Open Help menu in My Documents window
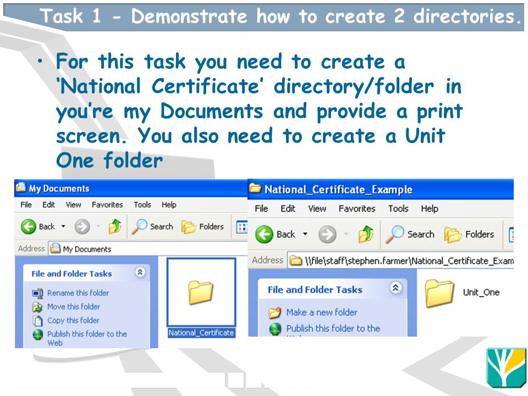This screenshot has width=528, height=396. (169, 205)
